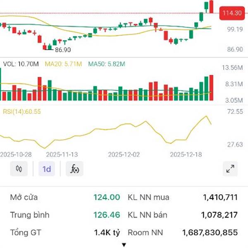Image resolution: width=248 pixels, height=248 pixels.
Task: Tap the RSI(14):60.55 indicator label
Action: (x=22, y=112)
